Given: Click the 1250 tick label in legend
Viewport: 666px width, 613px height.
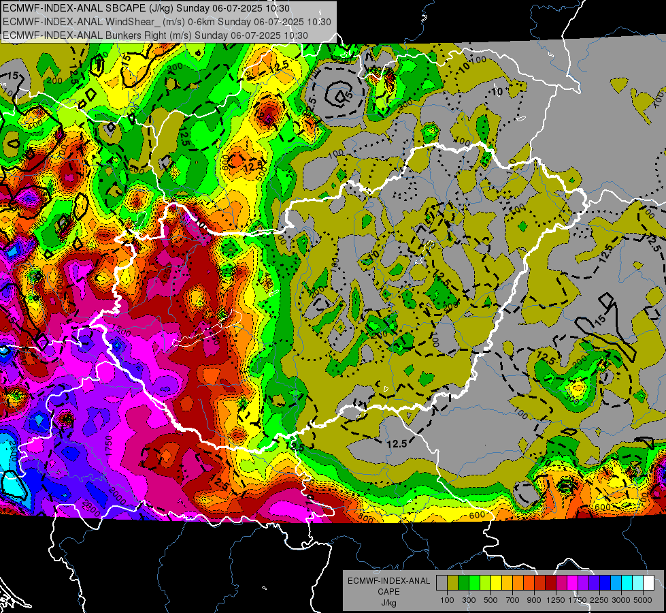Looking at the screenshot, I should tap(556, 600).
